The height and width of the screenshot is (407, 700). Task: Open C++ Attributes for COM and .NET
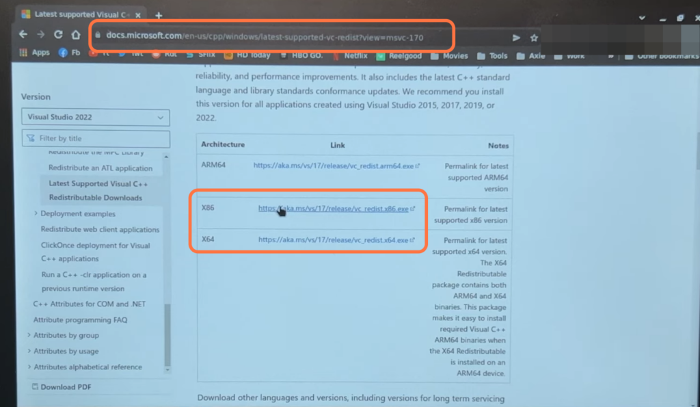[90, 304]
